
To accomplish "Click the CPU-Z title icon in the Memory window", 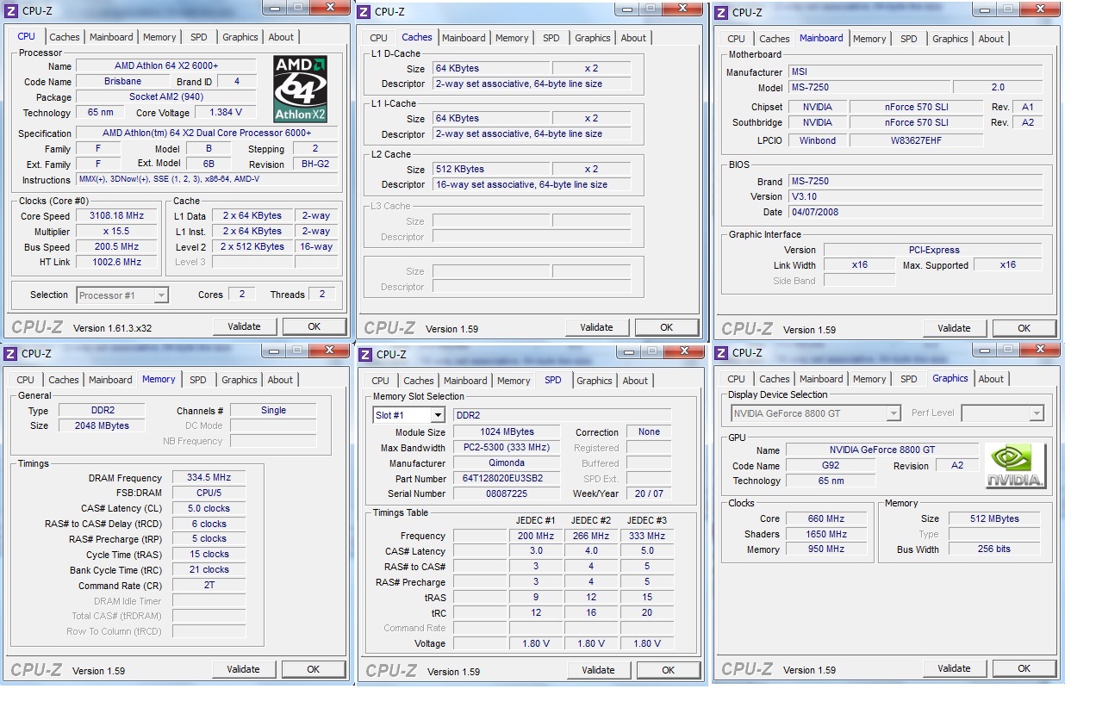I will tap(10, 353).
